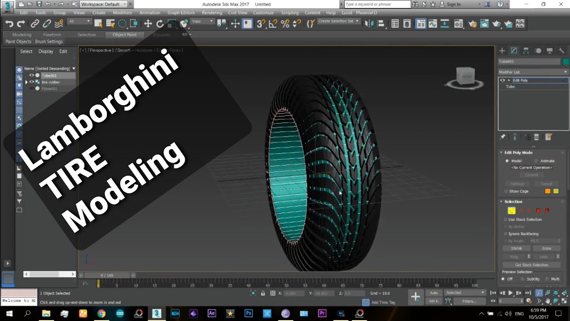
Task: Switch to the Create command panel
Action: (502, 51)
